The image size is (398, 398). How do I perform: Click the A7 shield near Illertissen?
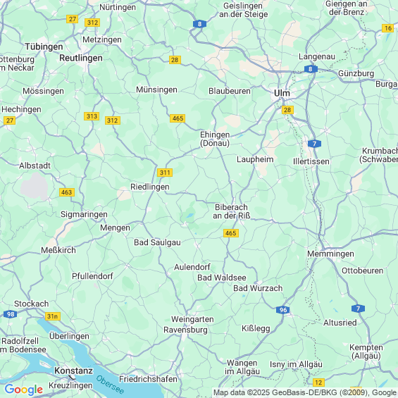314,144
